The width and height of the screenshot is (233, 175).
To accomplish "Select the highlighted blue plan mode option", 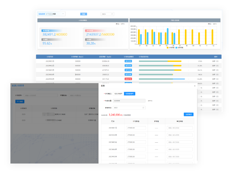I will [130, 94].
